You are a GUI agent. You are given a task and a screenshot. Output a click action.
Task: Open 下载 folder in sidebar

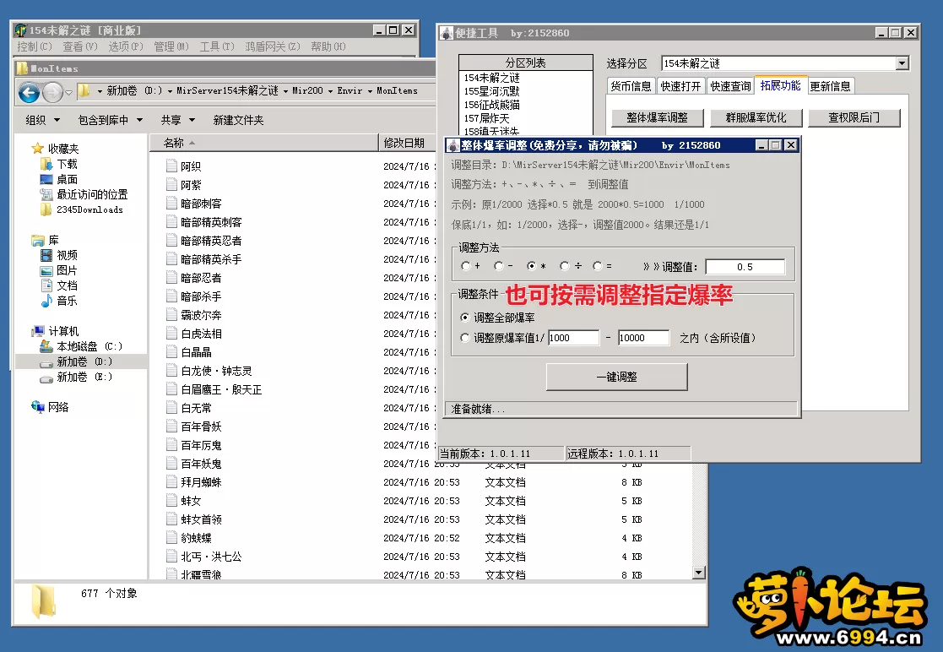[67, 164]
